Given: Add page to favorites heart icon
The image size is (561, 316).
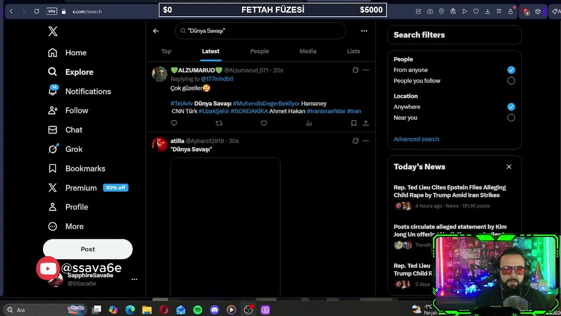Looking at the screenshot, I should pos(476,11).
